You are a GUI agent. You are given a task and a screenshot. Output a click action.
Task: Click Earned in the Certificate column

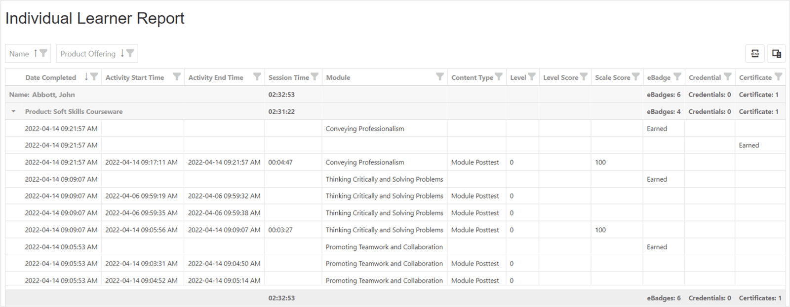749,145
